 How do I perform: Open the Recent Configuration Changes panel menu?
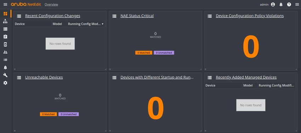click(19, 16)
